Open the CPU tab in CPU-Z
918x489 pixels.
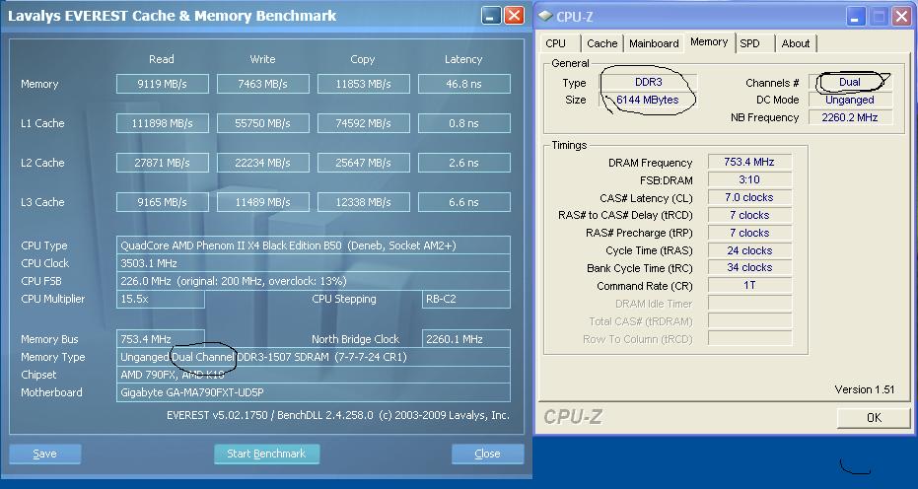555,43
